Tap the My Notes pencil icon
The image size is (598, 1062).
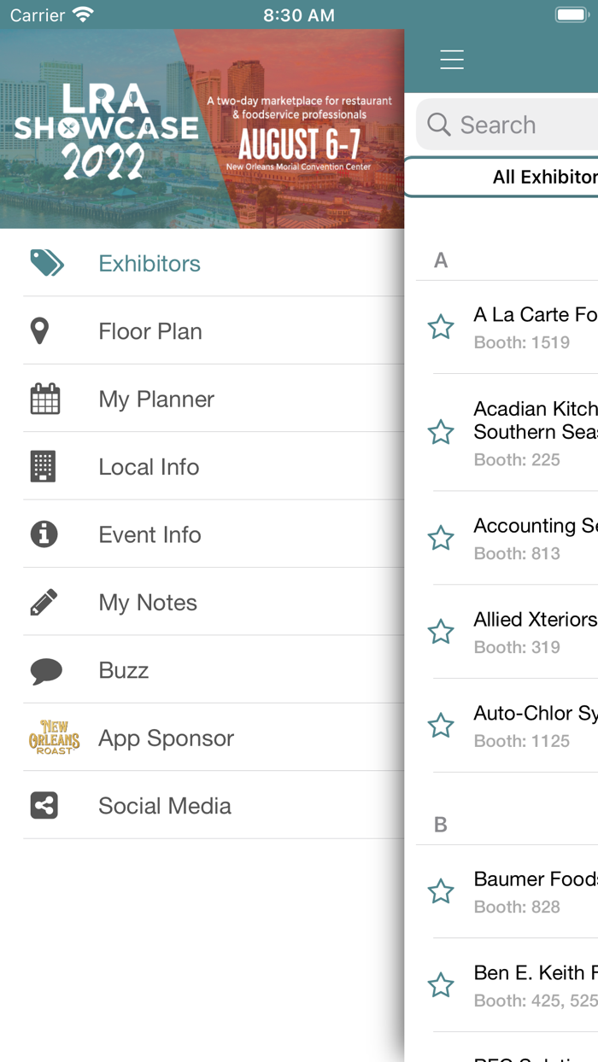coord(44,603)
